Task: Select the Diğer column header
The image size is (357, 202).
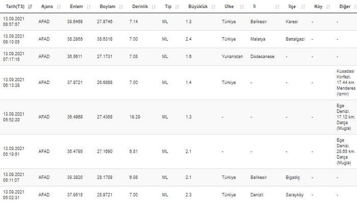Action: tap(345, 7)
